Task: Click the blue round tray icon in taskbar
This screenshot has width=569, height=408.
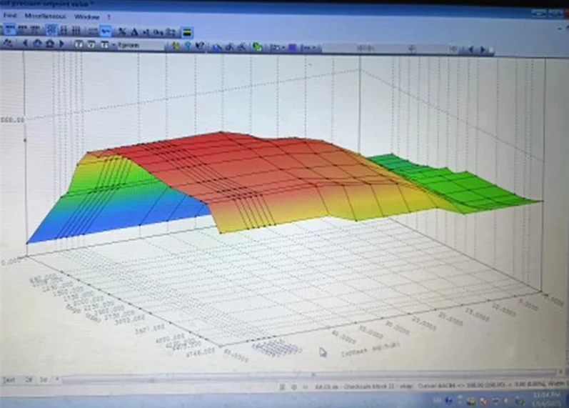Action: [448, 401]
